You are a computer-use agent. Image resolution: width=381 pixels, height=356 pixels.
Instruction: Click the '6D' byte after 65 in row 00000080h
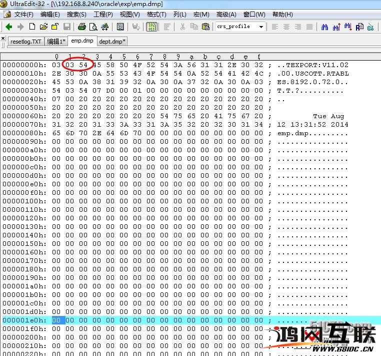click(x=70, y=133)
